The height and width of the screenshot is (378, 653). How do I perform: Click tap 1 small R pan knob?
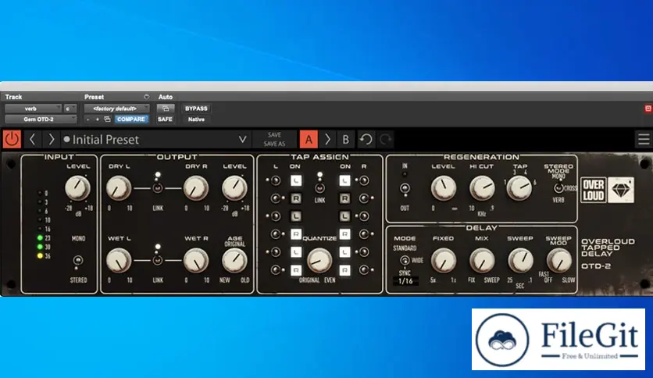364,180
